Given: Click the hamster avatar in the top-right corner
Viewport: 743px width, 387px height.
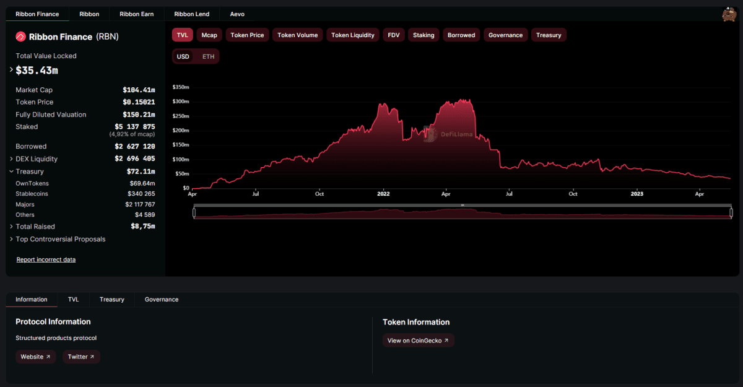Looking at the screenshot, I should click(729, 14).
